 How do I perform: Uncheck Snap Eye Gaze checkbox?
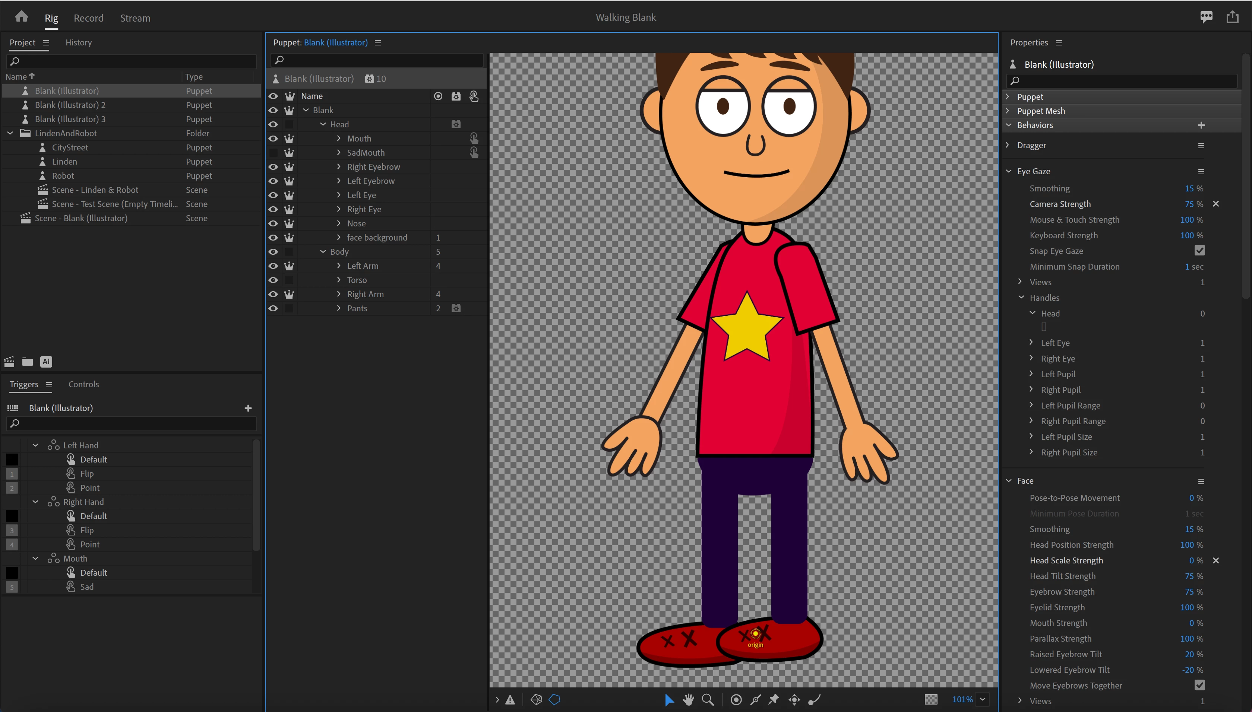pos(1199,251)
